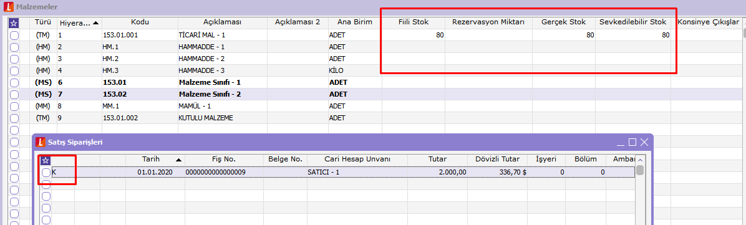The image size is (746, 225).
Task: Click the Konsinye Çıkışlar column header
Action: 708,22
